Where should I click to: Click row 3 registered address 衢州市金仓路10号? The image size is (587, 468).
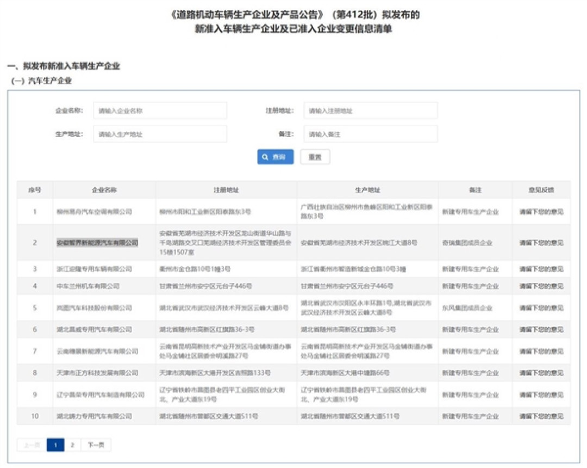coord(195,269)
